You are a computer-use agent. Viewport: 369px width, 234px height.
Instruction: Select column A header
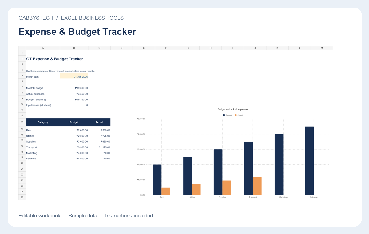(43, 48)
